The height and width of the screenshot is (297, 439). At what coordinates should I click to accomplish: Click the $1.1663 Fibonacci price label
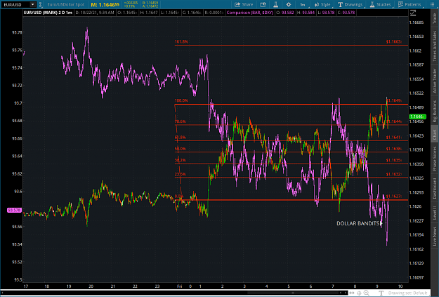(394, 41)
